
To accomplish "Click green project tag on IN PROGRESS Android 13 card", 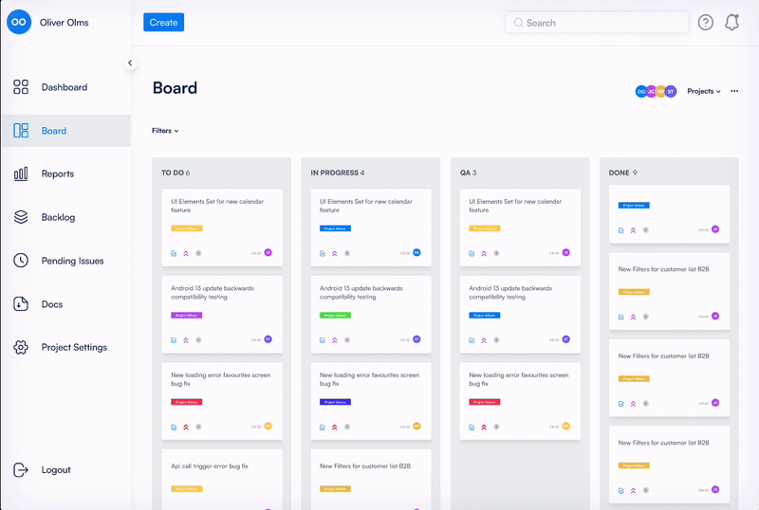I will tap(335, 315).
